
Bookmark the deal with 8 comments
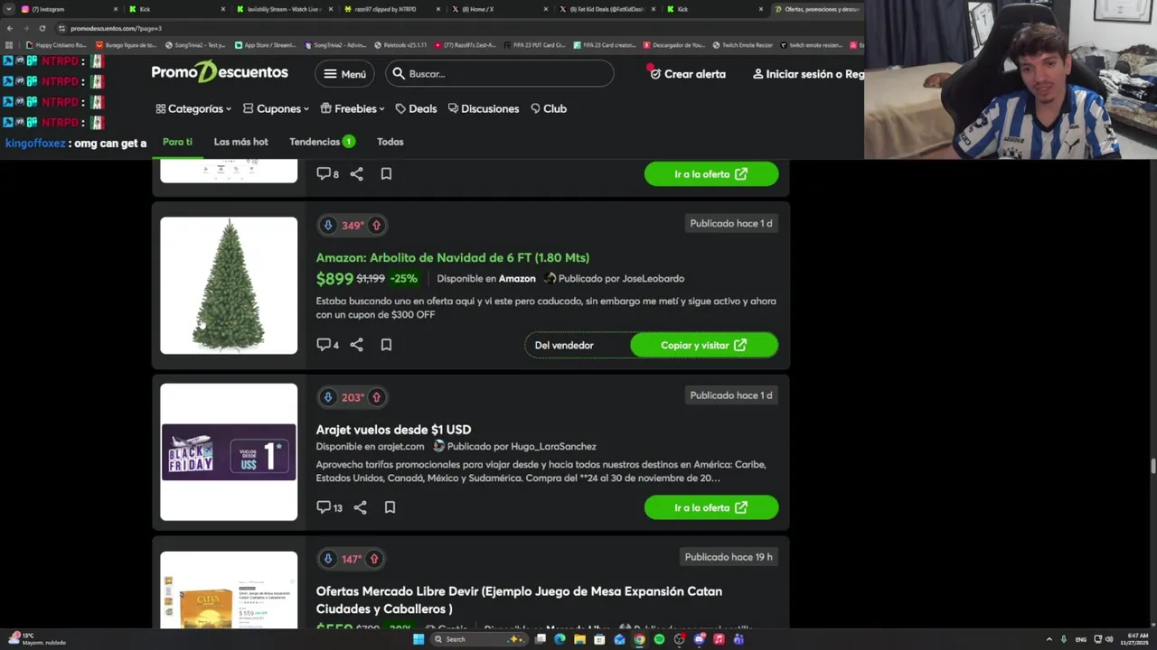386,173
